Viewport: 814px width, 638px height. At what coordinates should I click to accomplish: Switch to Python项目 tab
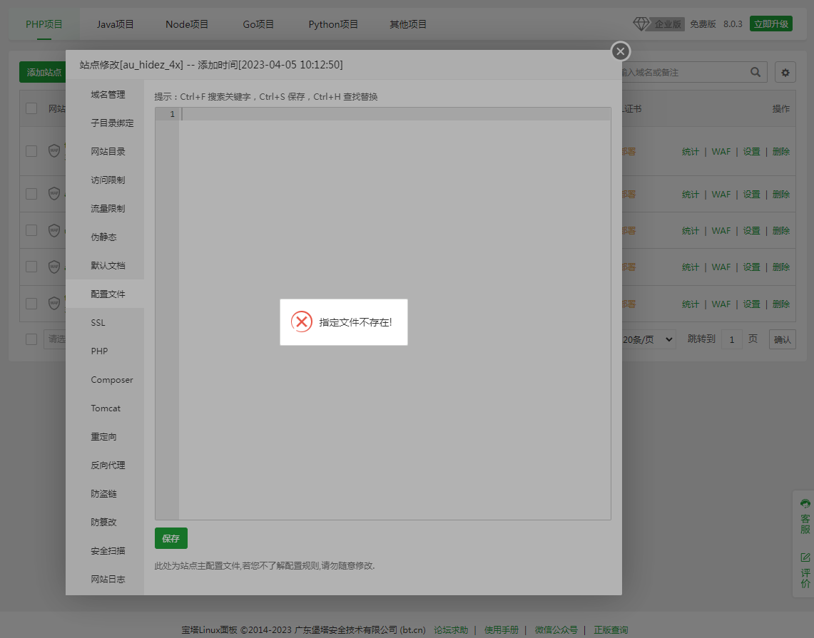coord(333,24)
